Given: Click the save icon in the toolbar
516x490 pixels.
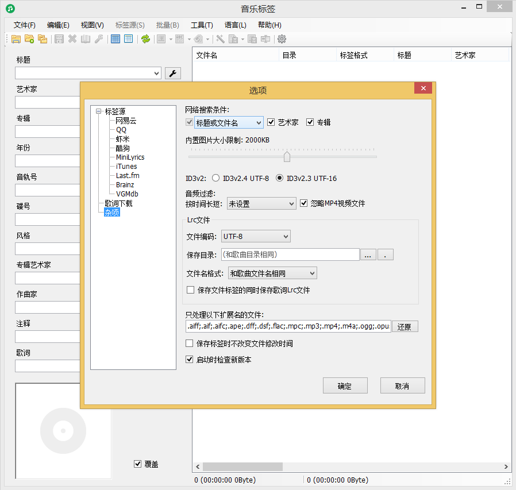Looking at the screenshot, I should click(x=59, y=38).
